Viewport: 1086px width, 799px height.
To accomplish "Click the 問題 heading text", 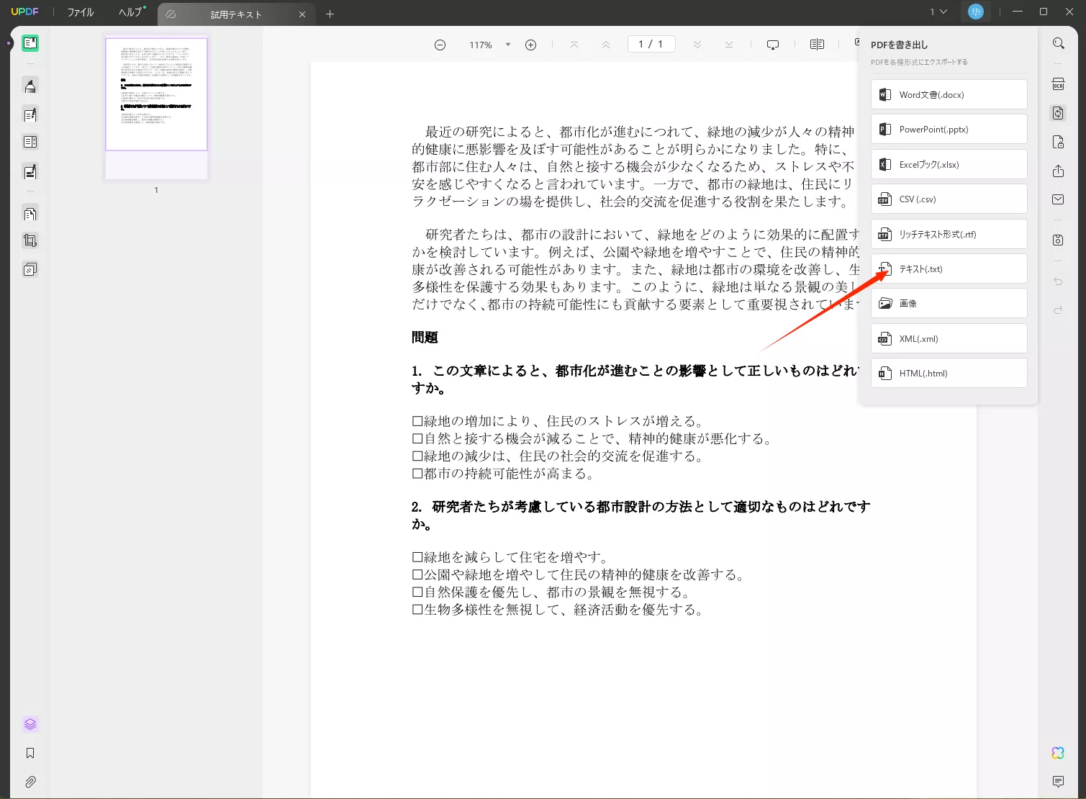I will tap(425, 338).
